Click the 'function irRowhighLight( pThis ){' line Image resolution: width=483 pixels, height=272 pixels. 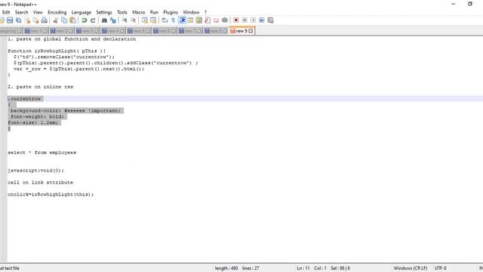click(x=57, y=51)
